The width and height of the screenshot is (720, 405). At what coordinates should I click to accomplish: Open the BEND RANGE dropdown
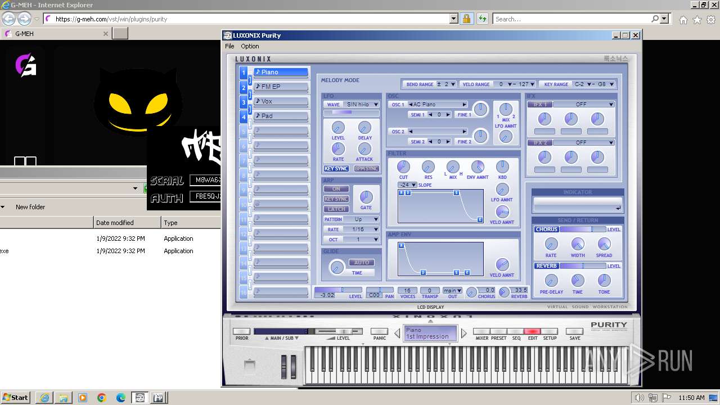(x=446, y=84)
